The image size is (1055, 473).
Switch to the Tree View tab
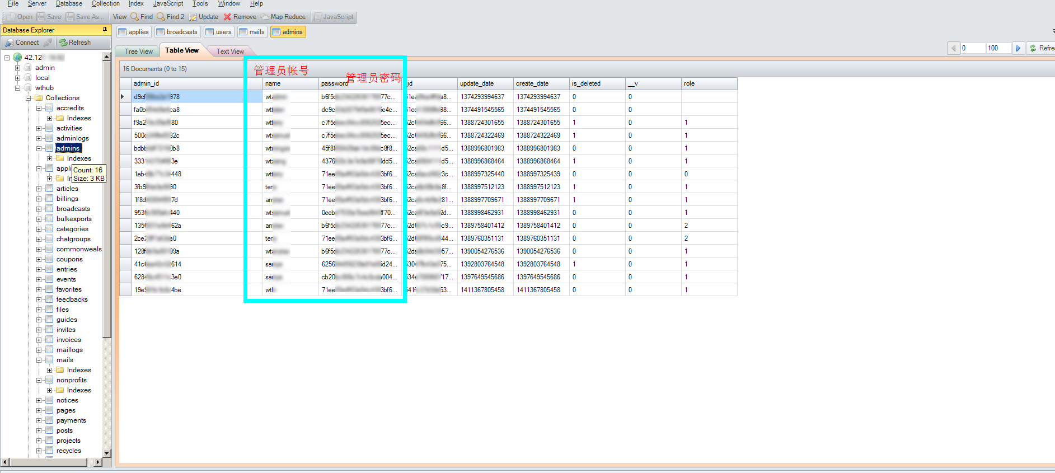click(139, 51)
